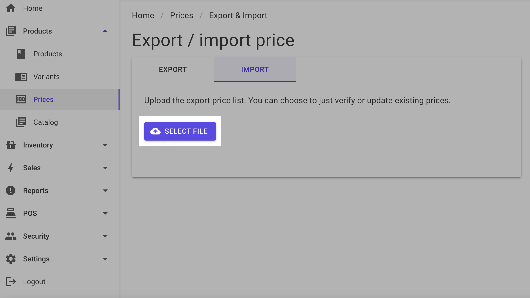
Task: Select the IMPORT tab
Action: 255,69
